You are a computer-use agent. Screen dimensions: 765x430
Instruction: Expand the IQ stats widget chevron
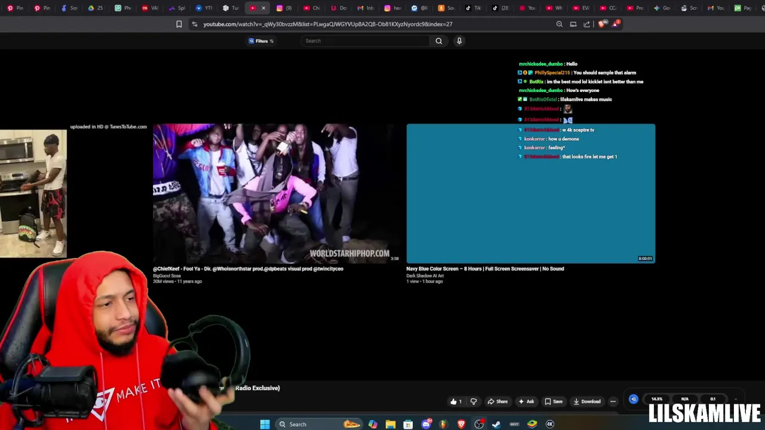pos(735,399)
